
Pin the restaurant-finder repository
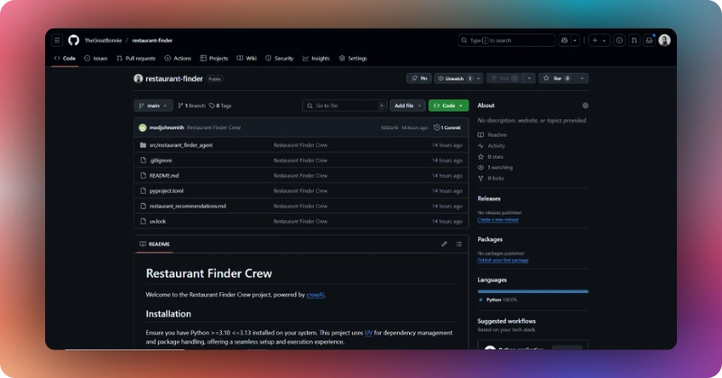[419, 78]
